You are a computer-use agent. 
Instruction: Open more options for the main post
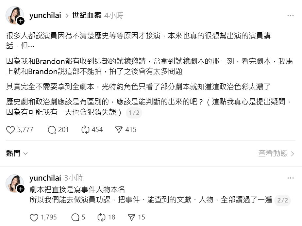pyautogui.click(x=290, y=16)
